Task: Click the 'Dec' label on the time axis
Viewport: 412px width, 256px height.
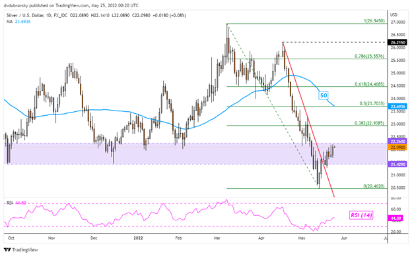Action: tap(94, 238)
